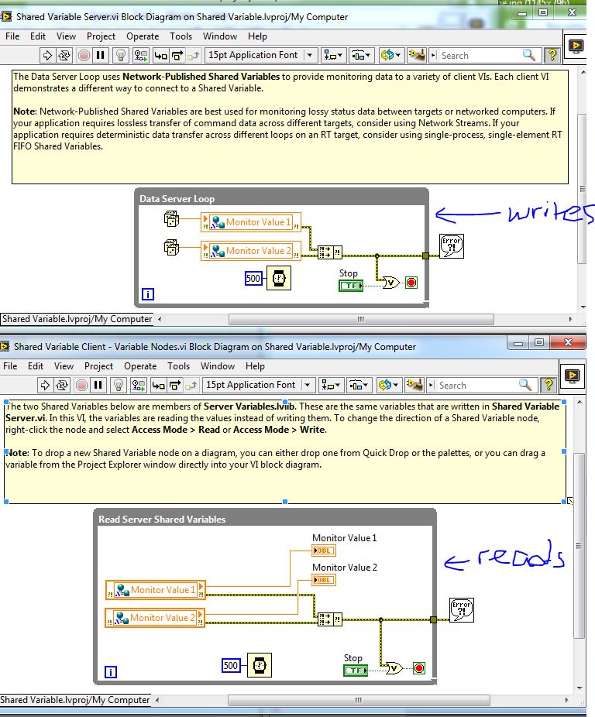
Task: Click horizontal scrollbar of Server window
Action: click(x=361, y=319)
